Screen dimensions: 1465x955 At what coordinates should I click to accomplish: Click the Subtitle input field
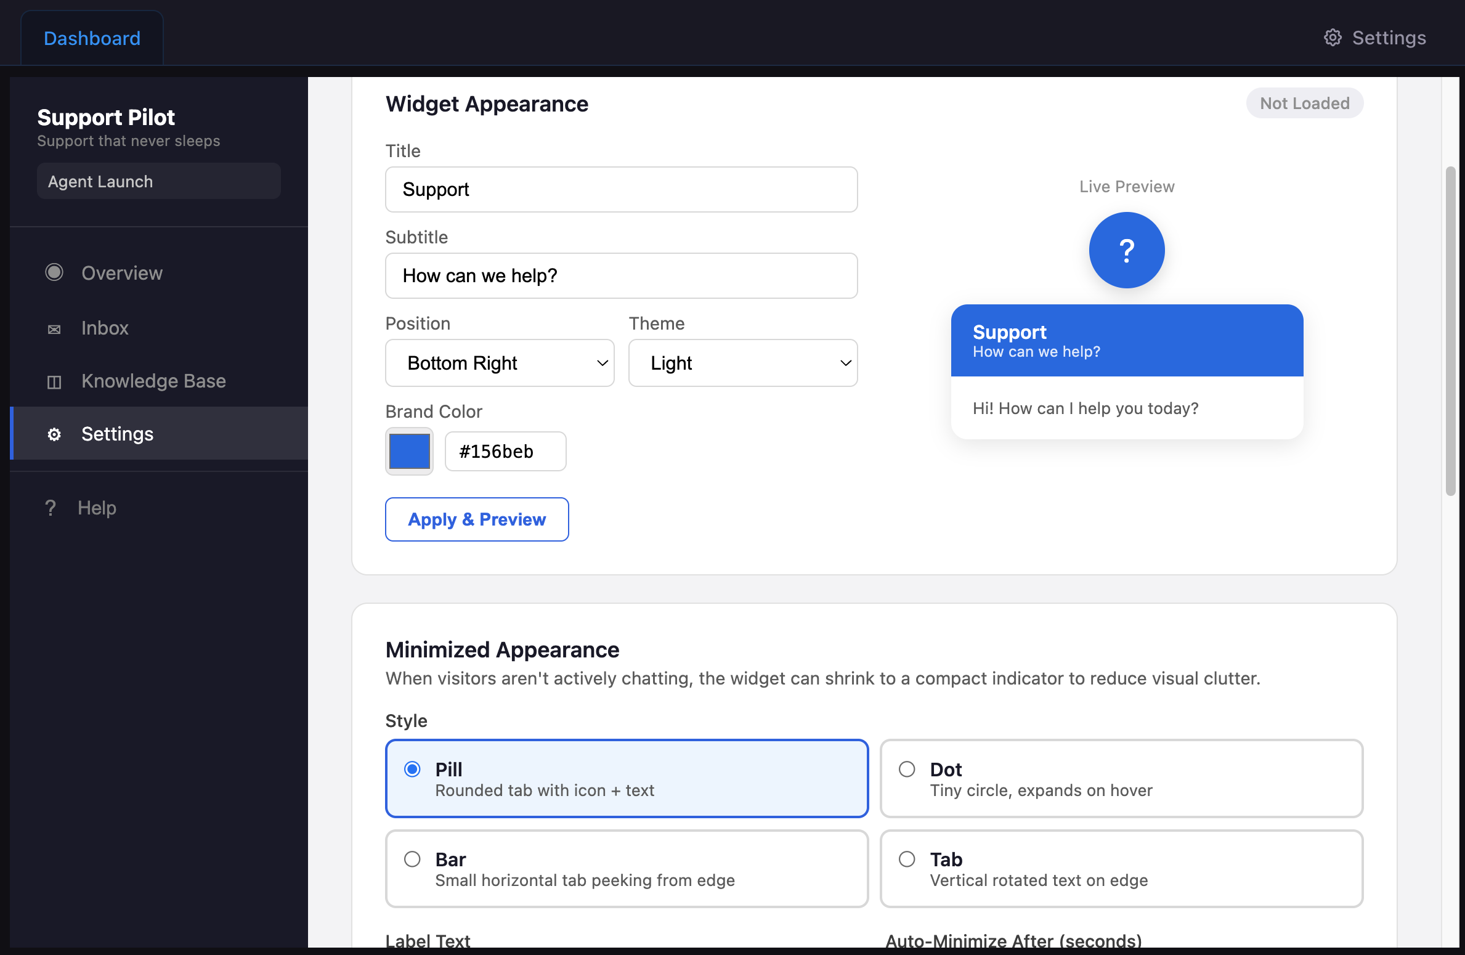pos(621,276)
